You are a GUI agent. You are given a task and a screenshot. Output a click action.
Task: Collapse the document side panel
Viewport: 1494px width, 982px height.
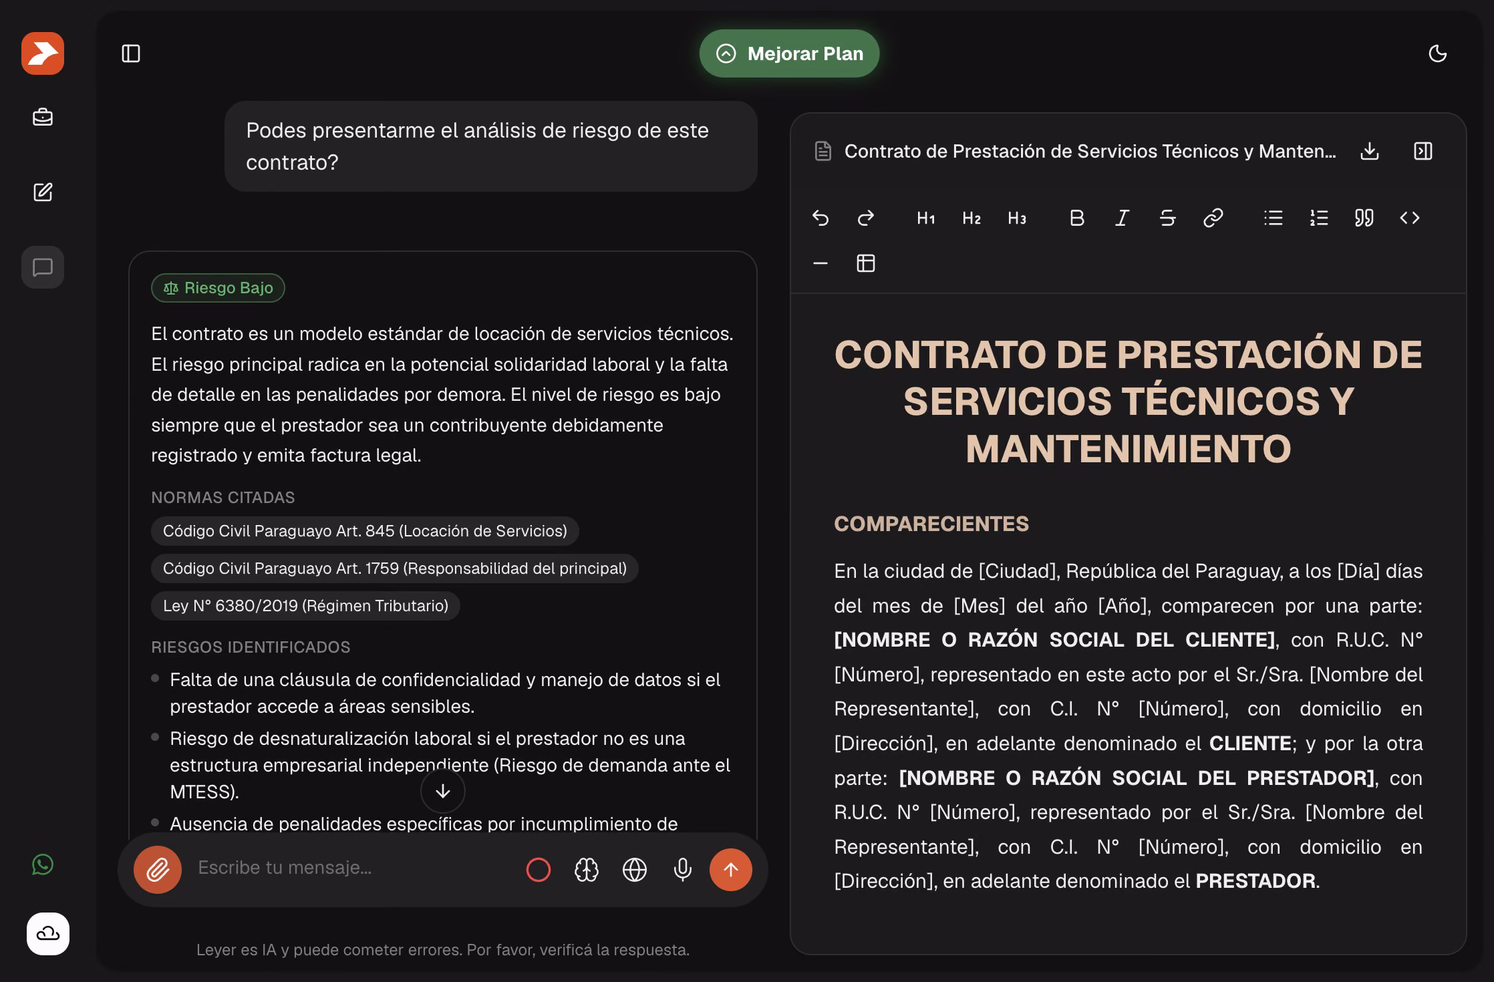point(1423,151)
